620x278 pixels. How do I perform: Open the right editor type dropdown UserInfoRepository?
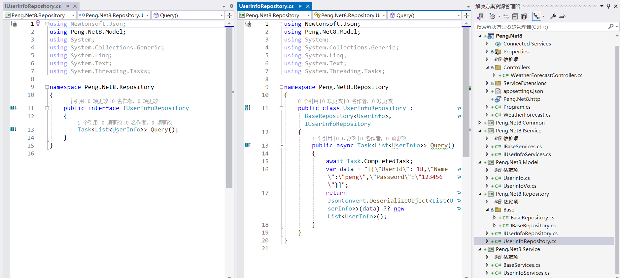(350, 15)
